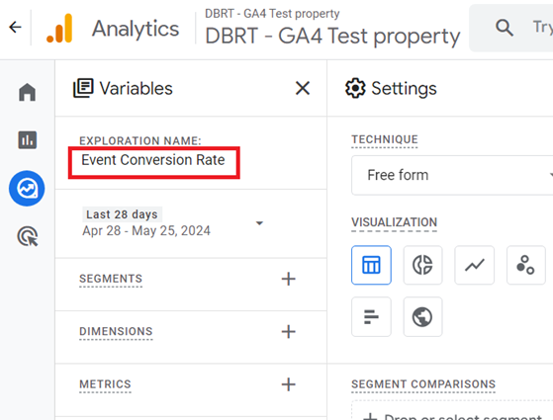The image size is (553, 420).
Task: Select the Scatterplot visualization
Action: click(x=526, y=265)
